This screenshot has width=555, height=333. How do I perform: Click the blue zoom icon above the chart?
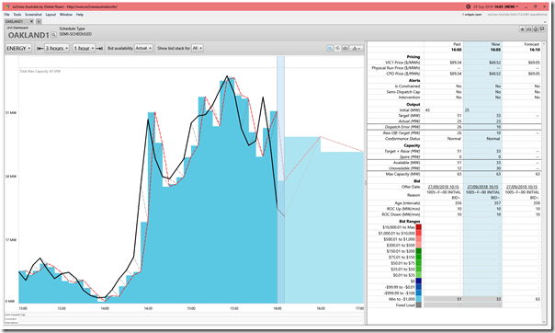[330, 48]
